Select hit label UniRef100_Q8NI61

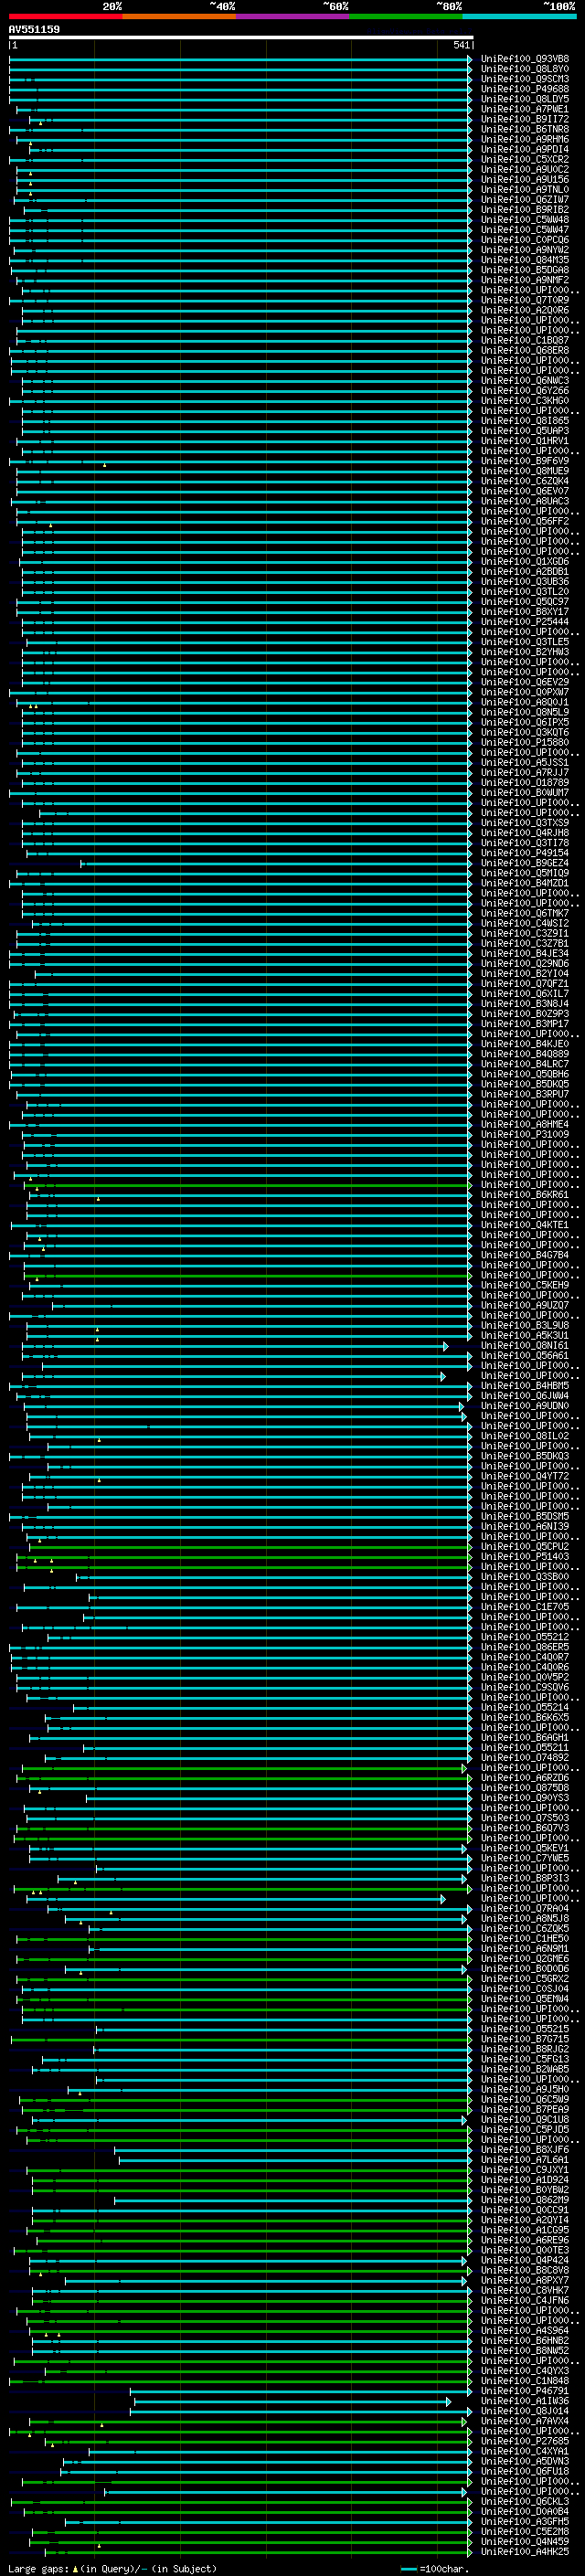coord(525,1346)
